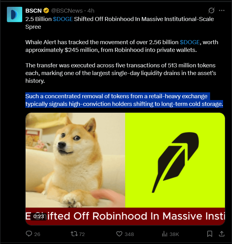The height and width of the screenshot is (244, 232).
Task: Open the @BSCNews handle link
Action: [67, 11]
